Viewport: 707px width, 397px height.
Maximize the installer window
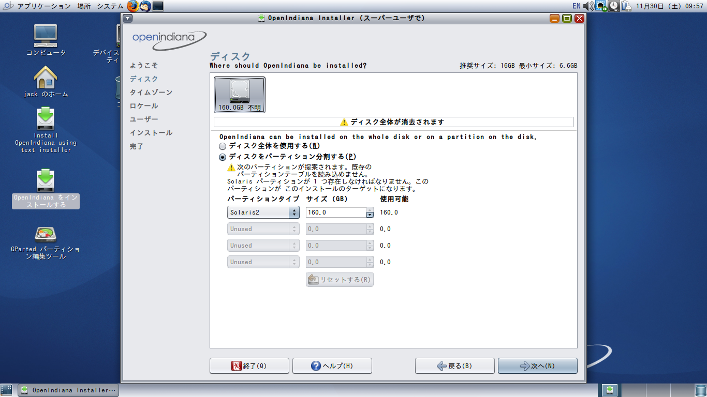point(567,18)
